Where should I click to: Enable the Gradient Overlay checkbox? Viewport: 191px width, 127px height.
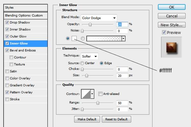pos(7,85)
